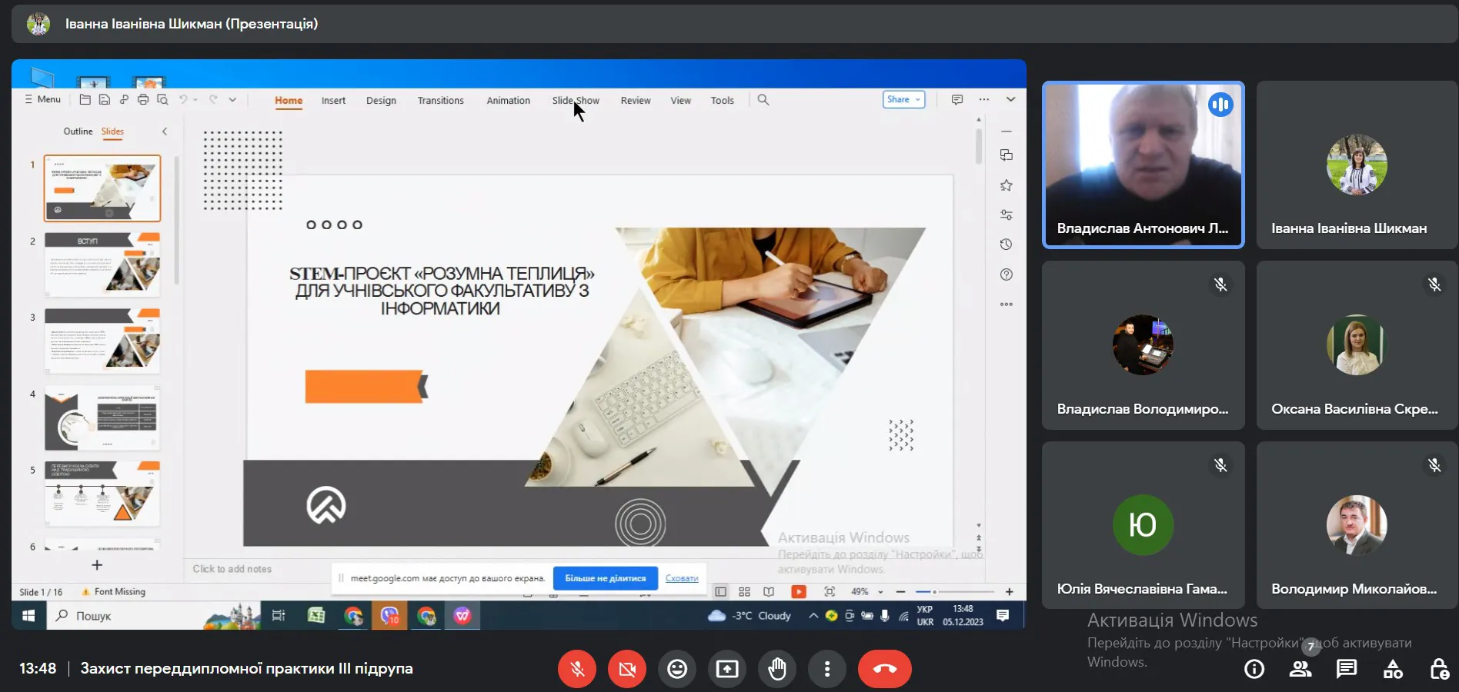Show participants list in Meet
Viewport: 1459px width, 692px height.
coord(1300,669)
